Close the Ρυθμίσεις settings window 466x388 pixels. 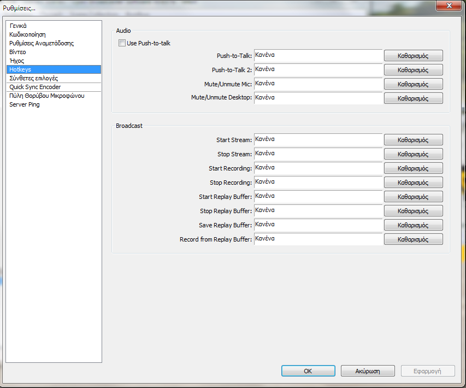tap(449, 5)
